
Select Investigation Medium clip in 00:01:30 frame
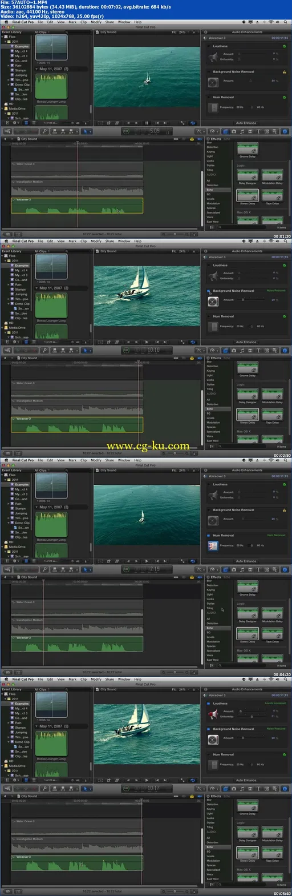click(x=77, y=187)
